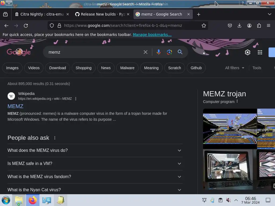
Task: Open the Tools search options
Action: [x=257, y=68]
